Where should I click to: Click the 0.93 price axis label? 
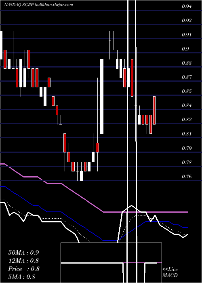point(187,20)
